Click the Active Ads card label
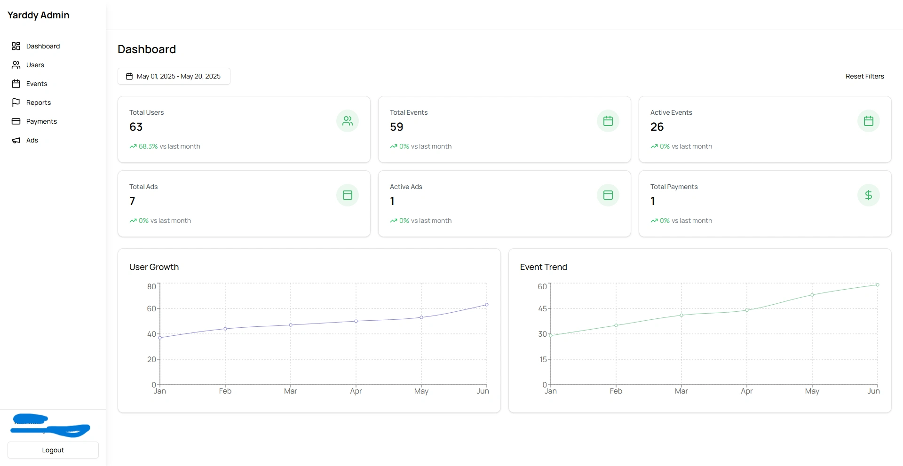 pyautogui.click(x=406, y=187)
